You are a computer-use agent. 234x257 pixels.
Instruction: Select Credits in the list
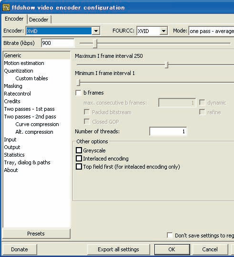pos(12,101)
